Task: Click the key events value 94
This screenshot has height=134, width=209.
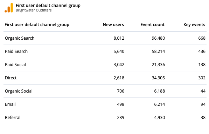Action: click(x=203, y=104)
